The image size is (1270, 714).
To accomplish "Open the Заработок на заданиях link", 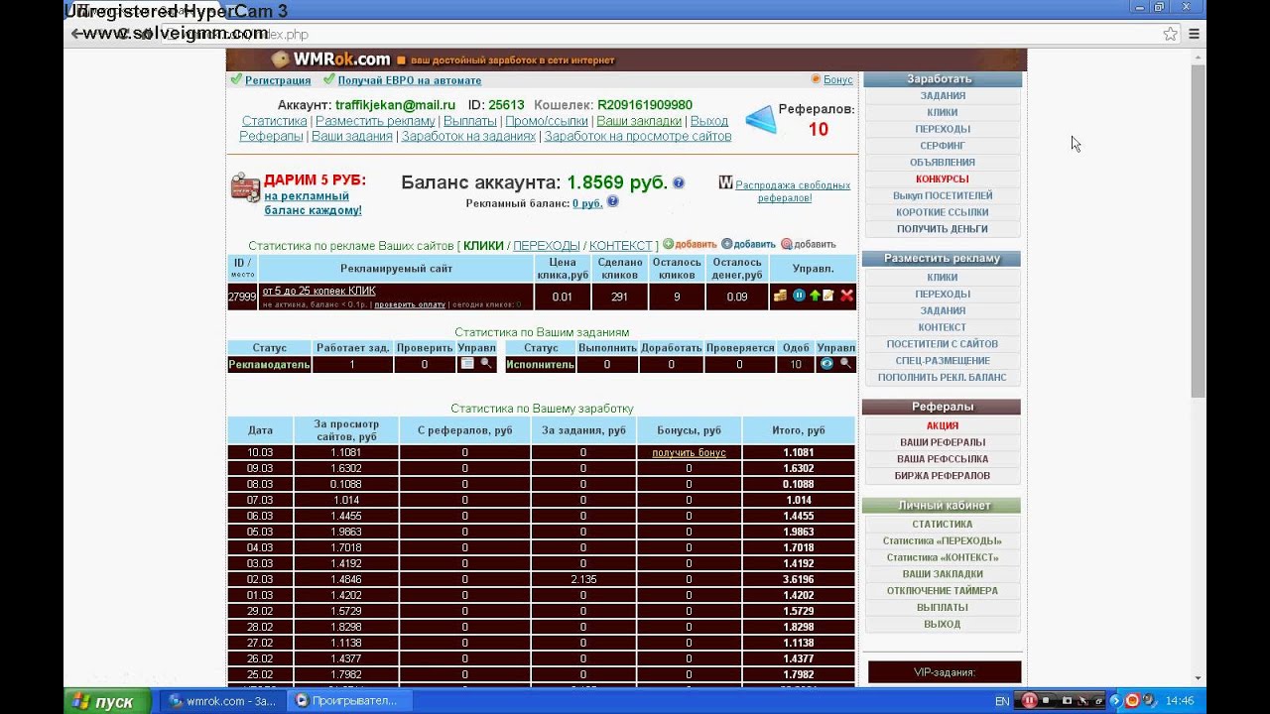I will click(468, 136).
